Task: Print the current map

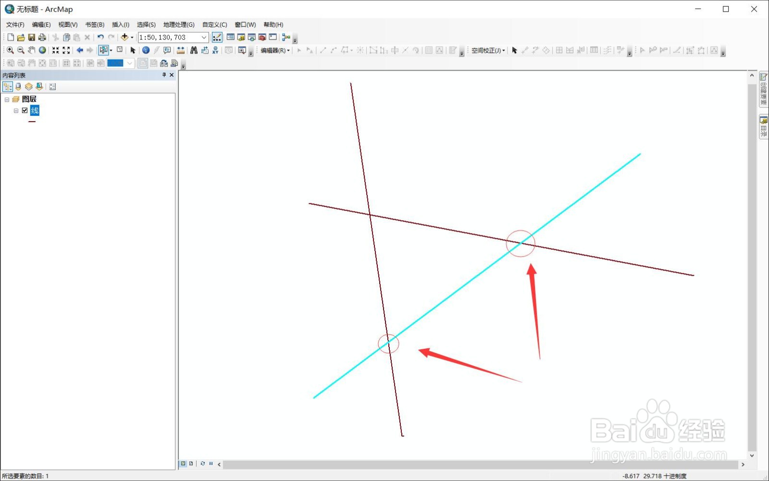Action: tap(42, 37)
